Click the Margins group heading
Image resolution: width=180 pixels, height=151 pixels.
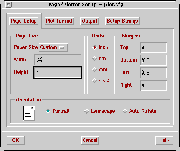131,36
